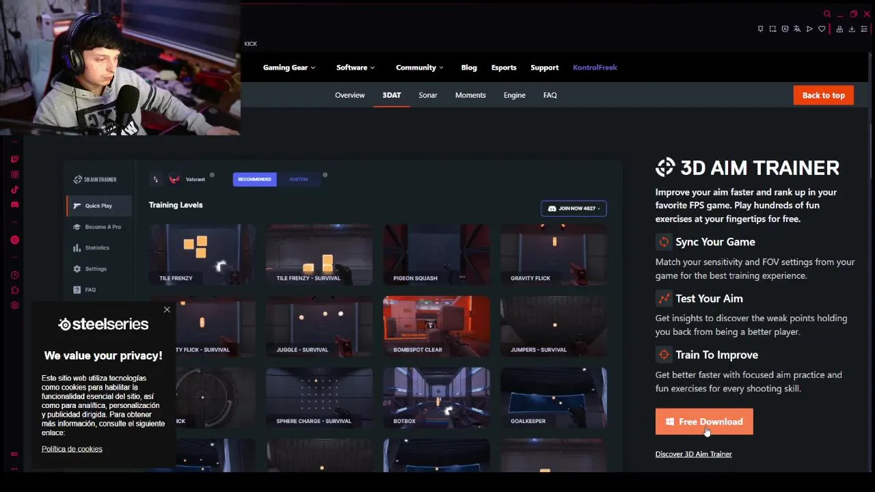Select the Custom toggle option
Image resolution: width=875 pixels, height=492 pixels.
click(x=299, y=179)
